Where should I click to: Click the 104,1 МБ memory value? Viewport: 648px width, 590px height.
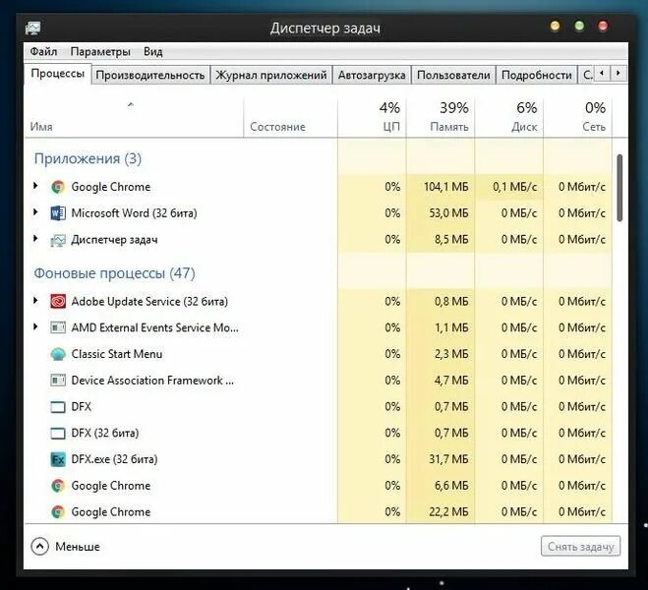pos(445,187)
